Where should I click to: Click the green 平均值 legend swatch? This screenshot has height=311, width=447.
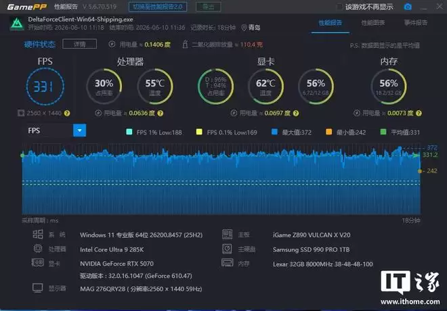pos(383,132)
